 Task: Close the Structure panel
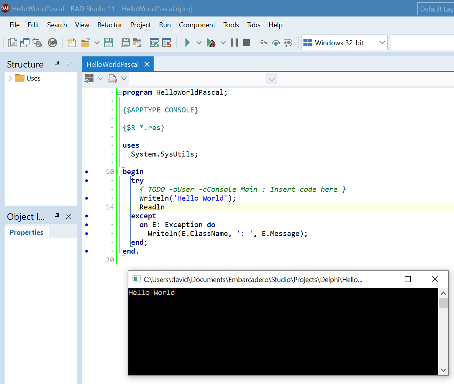pyautogui.click(x=69, y=64)
